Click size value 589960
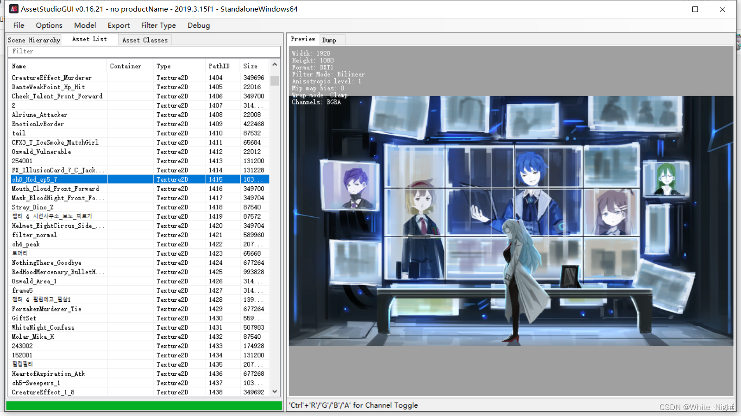This screenshot has height=416, width=741. 254,235
